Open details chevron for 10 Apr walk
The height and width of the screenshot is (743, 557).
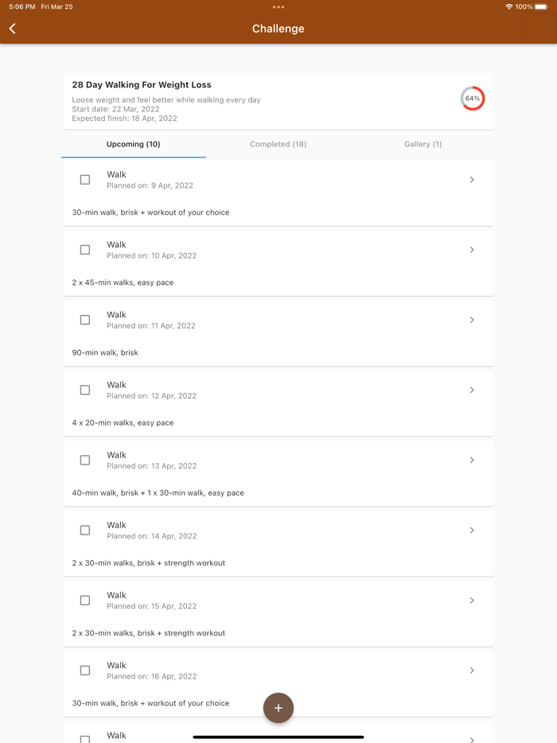472,250
